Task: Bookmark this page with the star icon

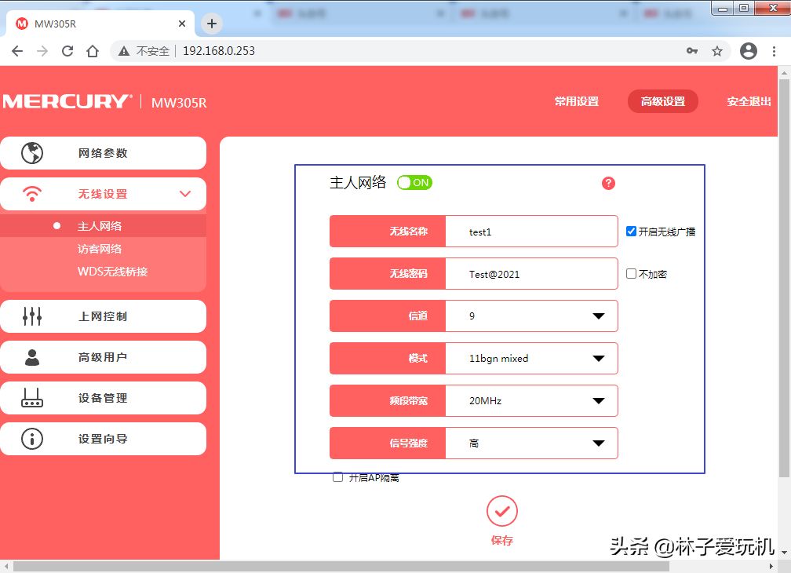Action: (x=716, y=51)
